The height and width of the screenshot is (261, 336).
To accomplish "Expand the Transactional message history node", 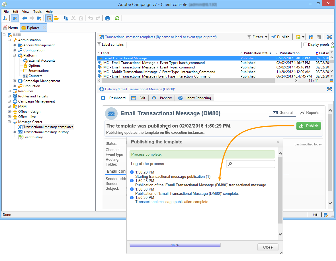I will 15,132.
